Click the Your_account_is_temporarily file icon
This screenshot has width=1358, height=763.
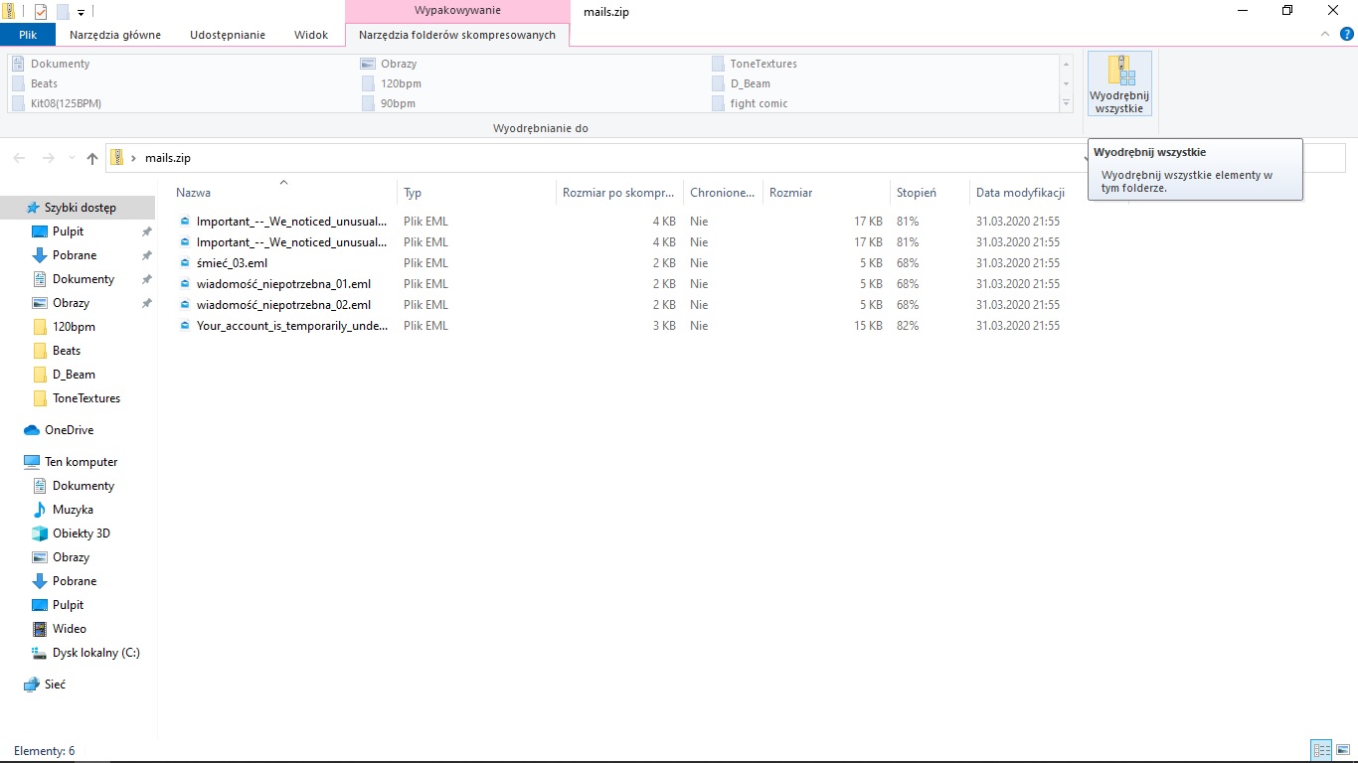(184, 326)
